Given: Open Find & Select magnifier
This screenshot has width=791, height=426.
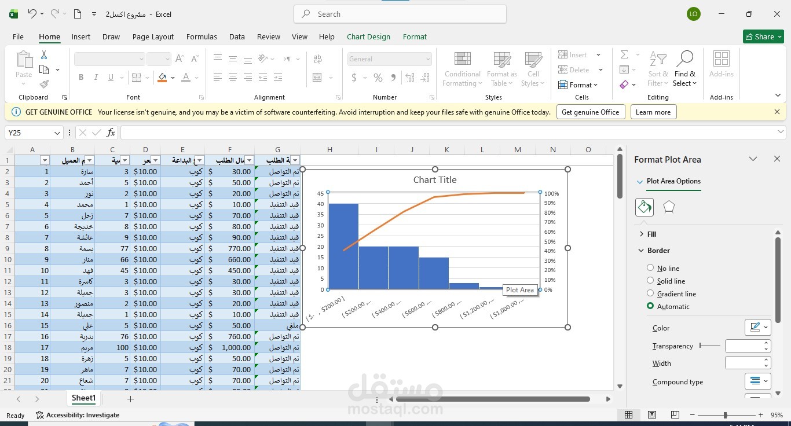Looking at the screenshot, I should [x=685, y=69].
